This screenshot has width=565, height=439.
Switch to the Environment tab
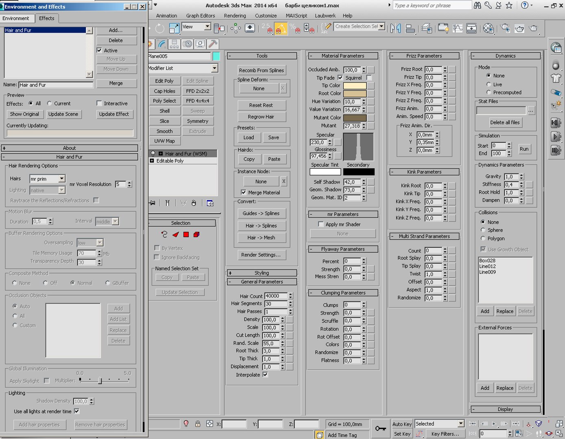(16, 18)
